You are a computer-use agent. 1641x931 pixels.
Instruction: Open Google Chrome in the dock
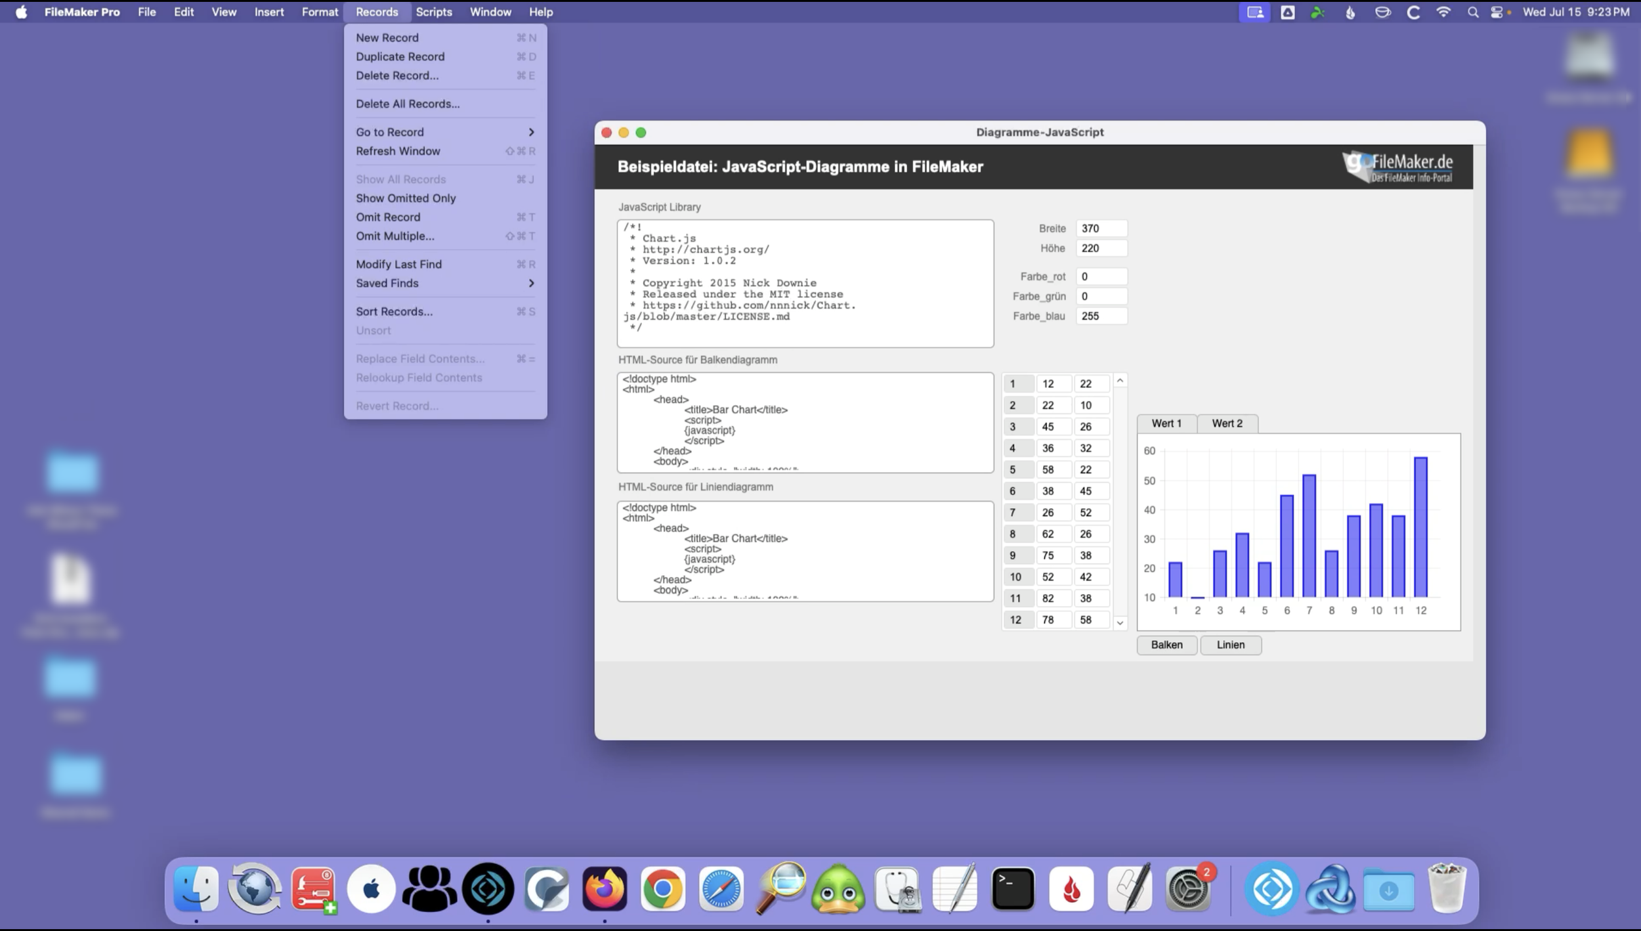pyautogui.click(x=663, y=889)
